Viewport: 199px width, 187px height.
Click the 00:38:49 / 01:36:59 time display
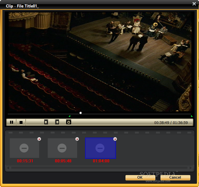[171, 122]
